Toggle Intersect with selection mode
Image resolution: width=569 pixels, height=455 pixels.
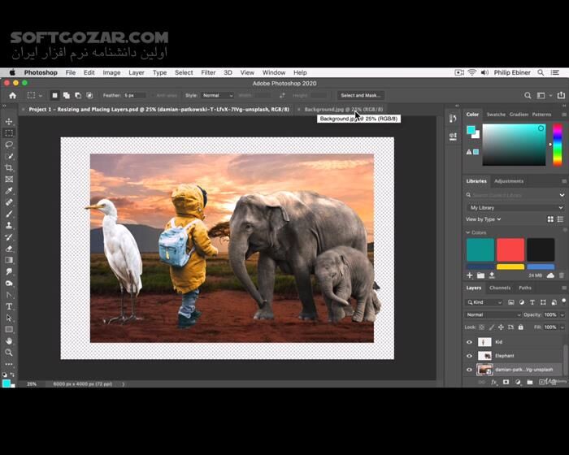(x=89, y=95)
